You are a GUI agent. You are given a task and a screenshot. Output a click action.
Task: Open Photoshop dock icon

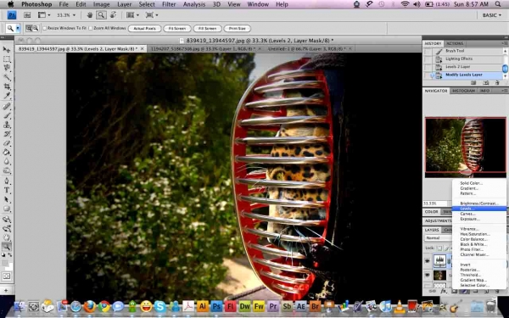tap(216, 306)
